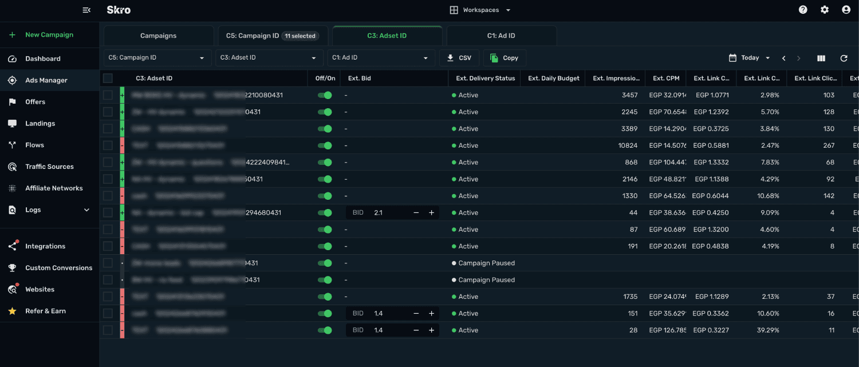Open the Workspaces dropdown
This screenshot has height=367, width=859.
pyautogui.click(x=480, y=10)
